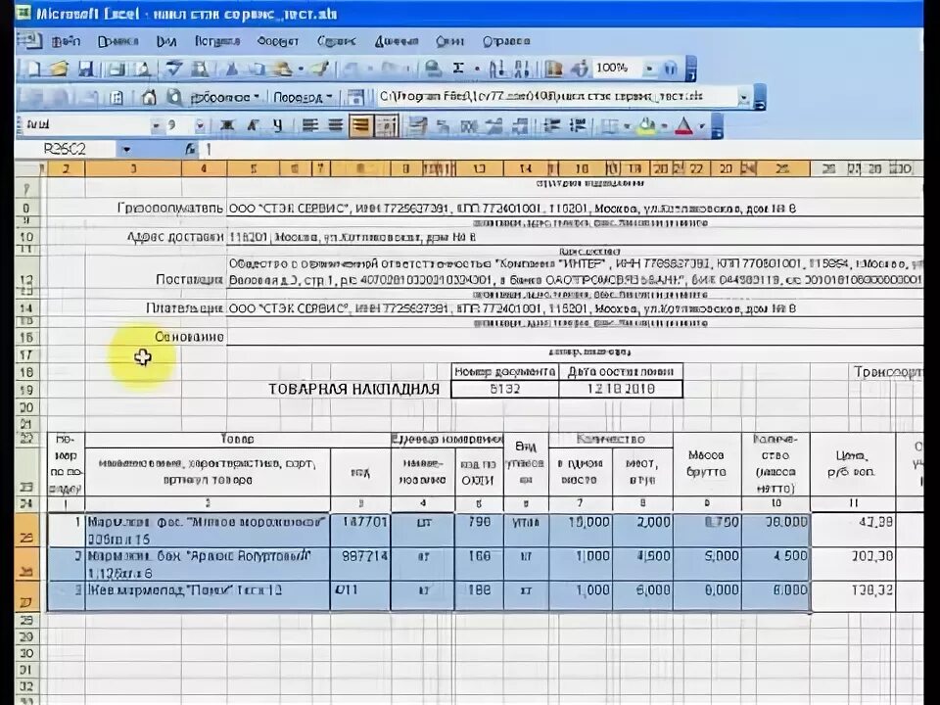Click the Decrease Indent icon
This screenshot has height=705, width=940.
point(551,126)
